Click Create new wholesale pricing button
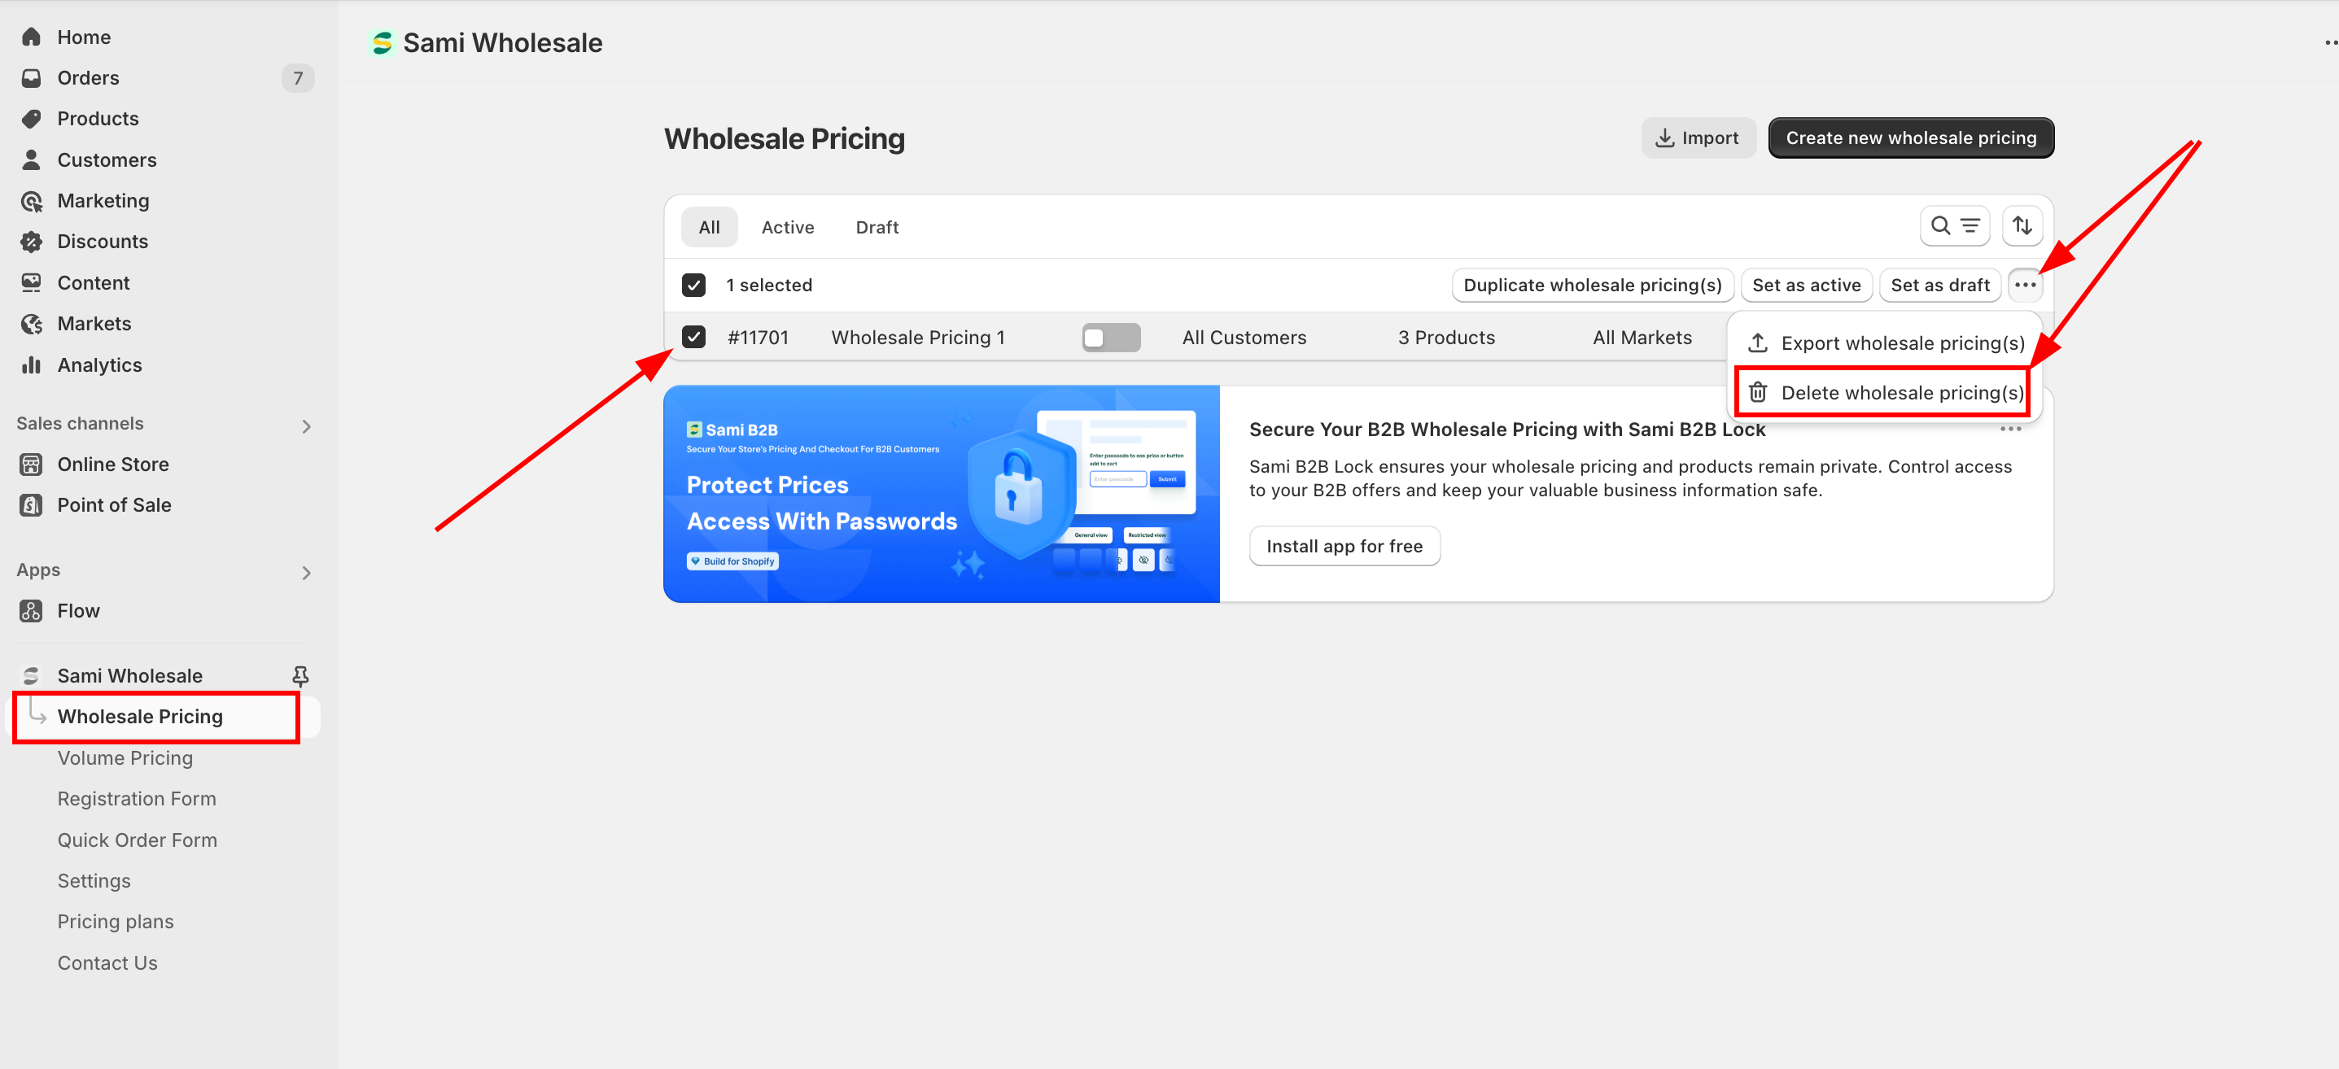This screenshot has width=2339, height=1069. coord(1910,138)
